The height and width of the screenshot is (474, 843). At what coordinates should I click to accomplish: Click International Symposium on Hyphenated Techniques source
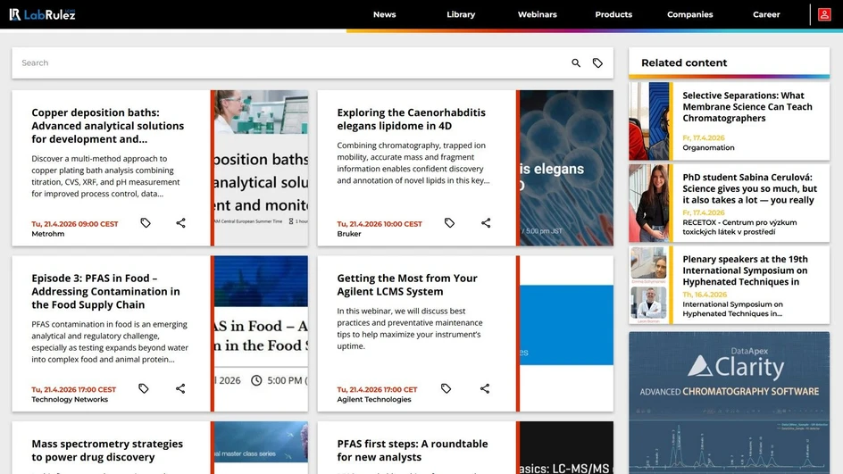(732, 309)
